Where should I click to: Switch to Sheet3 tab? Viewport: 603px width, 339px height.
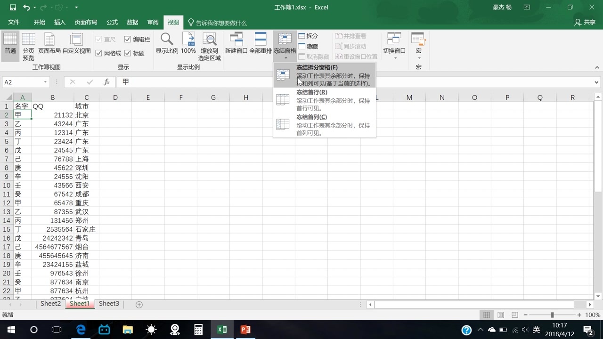click(x=109, y=304)
